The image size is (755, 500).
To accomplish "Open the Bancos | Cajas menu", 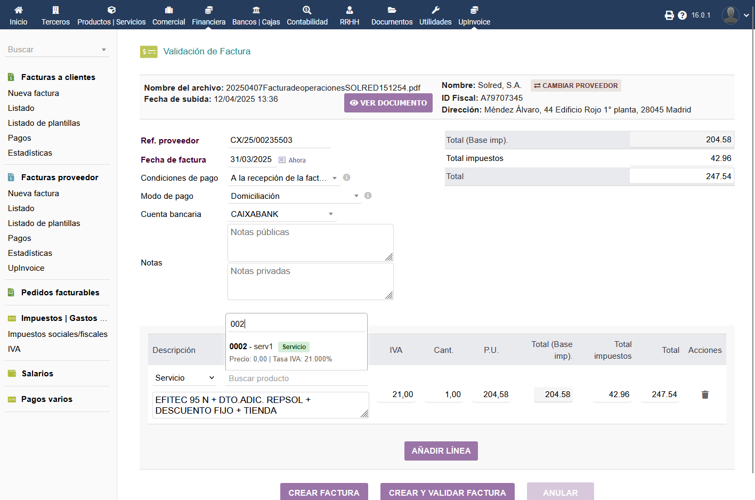I will 256,15.
